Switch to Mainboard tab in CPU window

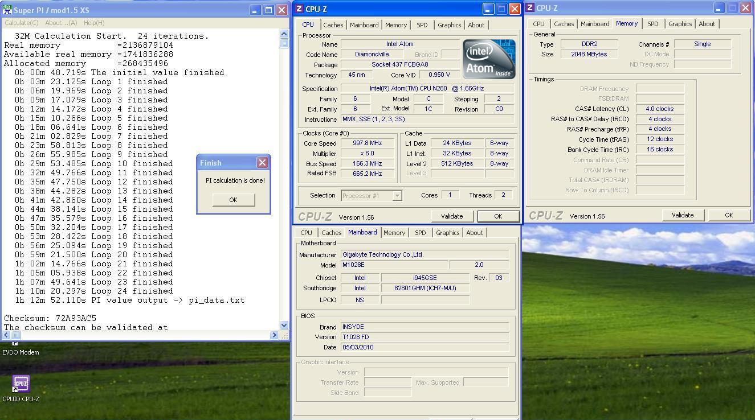[x=364, y=25]
